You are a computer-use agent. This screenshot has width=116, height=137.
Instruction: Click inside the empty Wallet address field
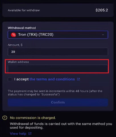(58, 69)
